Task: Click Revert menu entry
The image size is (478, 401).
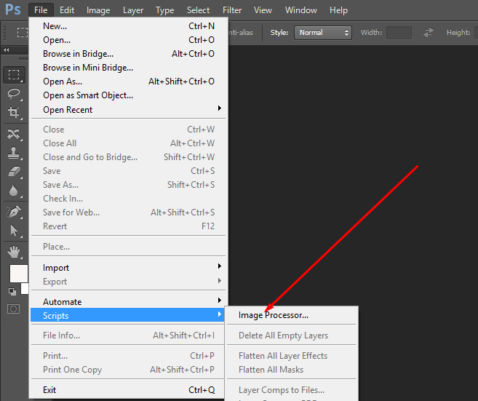Action: (128, 226)
